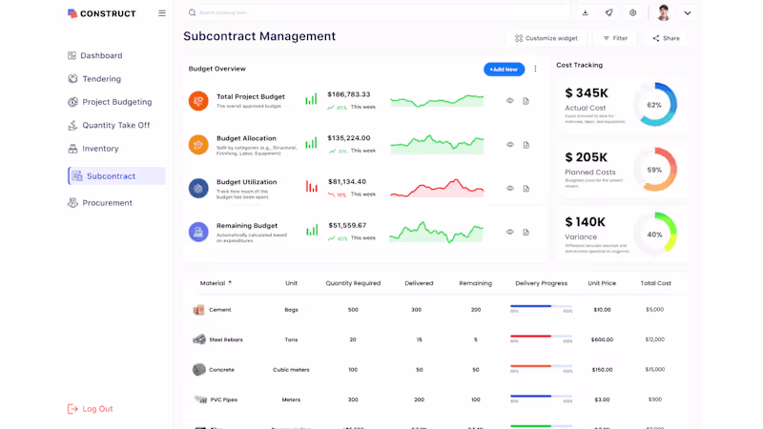
Task: Open Dashboard in sidebar
Action: 95,55
